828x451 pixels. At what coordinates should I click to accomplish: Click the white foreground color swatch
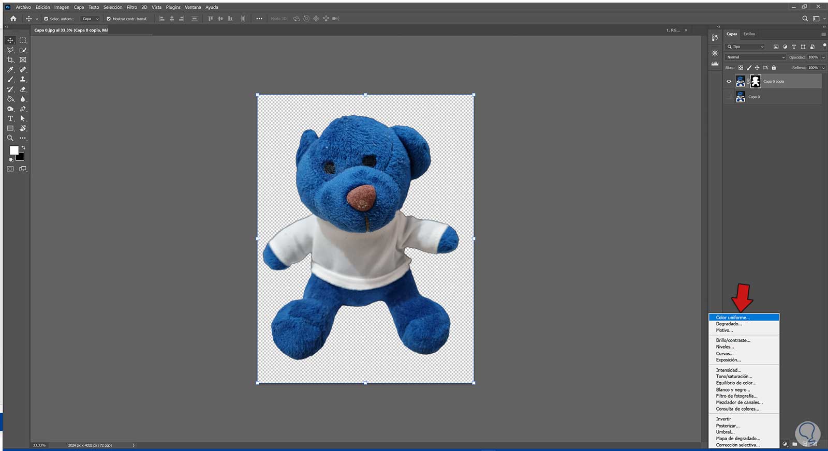tap(13, 150)
